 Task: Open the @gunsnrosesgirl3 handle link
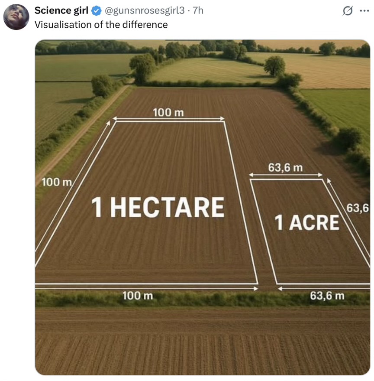click(145, 10)
